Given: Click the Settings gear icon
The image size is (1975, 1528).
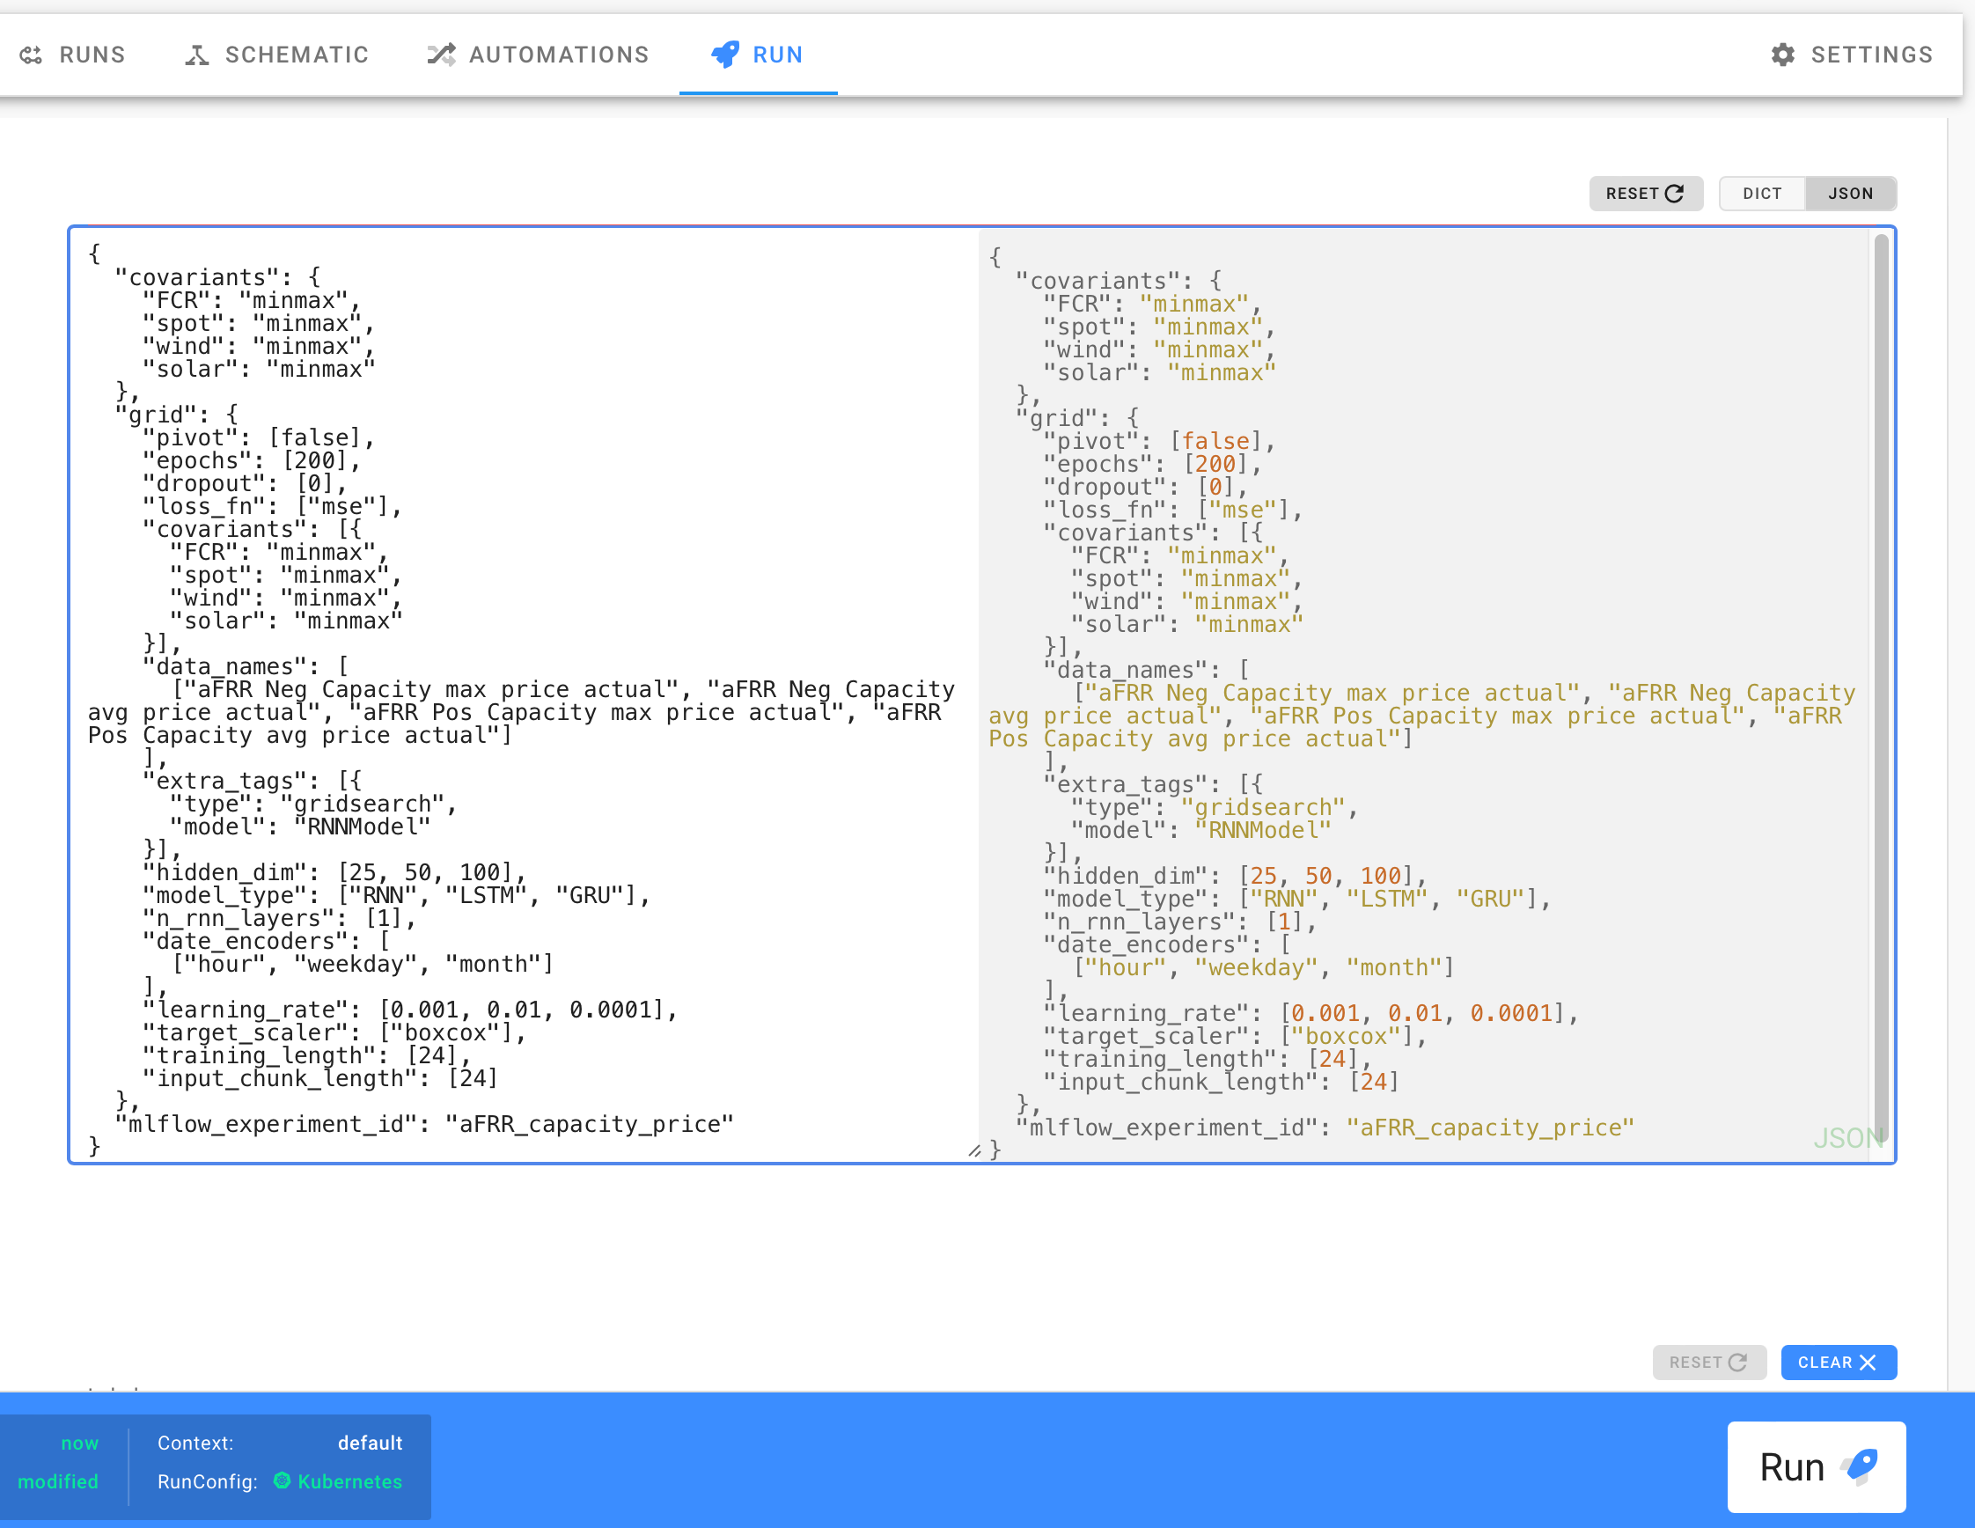Looking at the screenshot, I should pos(1782,55).
